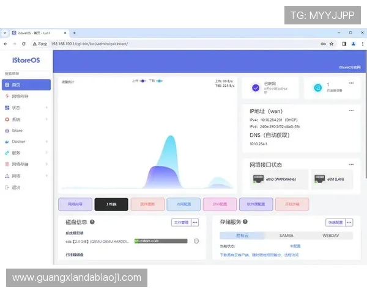Open more options on 网络接口状态 card
This screenshot has width=367, height=293.
click(x=351, y=164)
